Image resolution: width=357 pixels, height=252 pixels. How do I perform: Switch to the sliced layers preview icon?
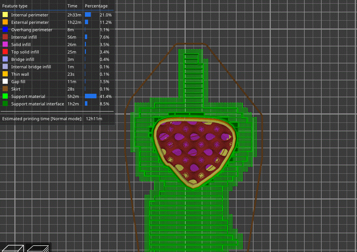pyautogui.click(x=38, y=248)
